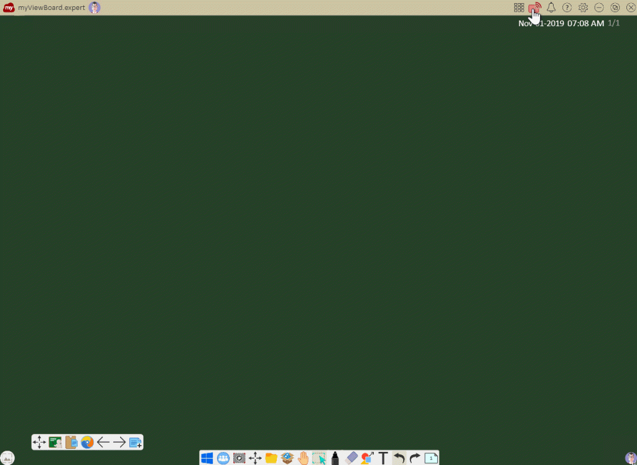The image size is (637, 465).
Task: Open the participants group icon
Action: pyautogui.click(x=223, y=458)
